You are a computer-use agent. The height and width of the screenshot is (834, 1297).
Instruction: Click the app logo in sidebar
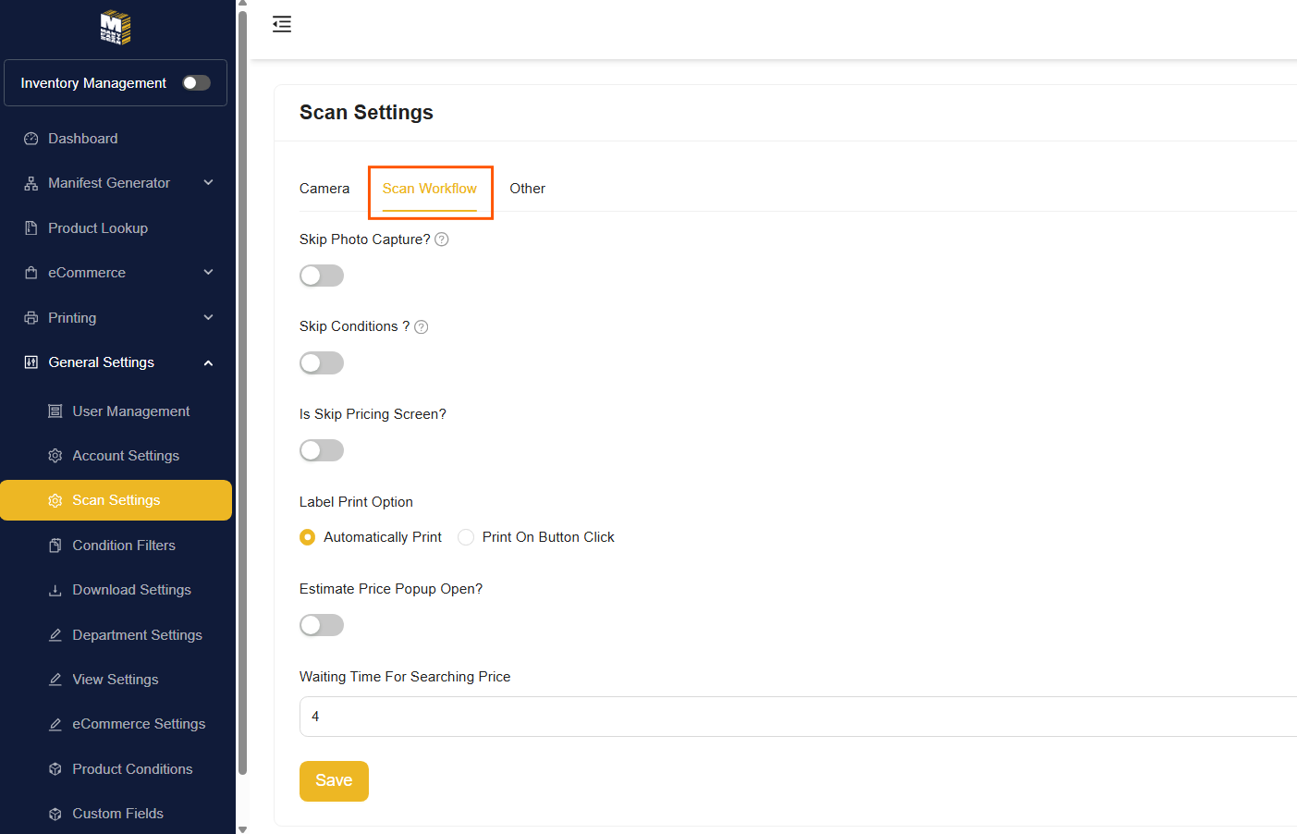pyautogui.click(x=116, y=28)
